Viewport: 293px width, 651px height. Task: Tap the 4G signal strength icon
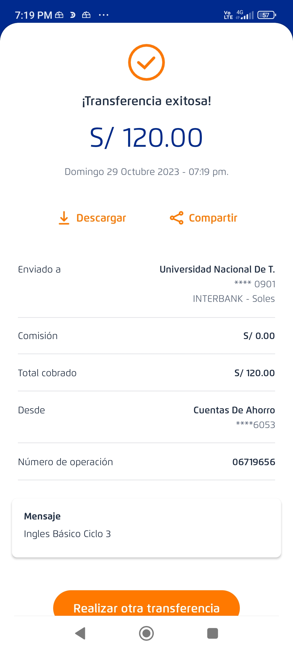tap(245, 15)
